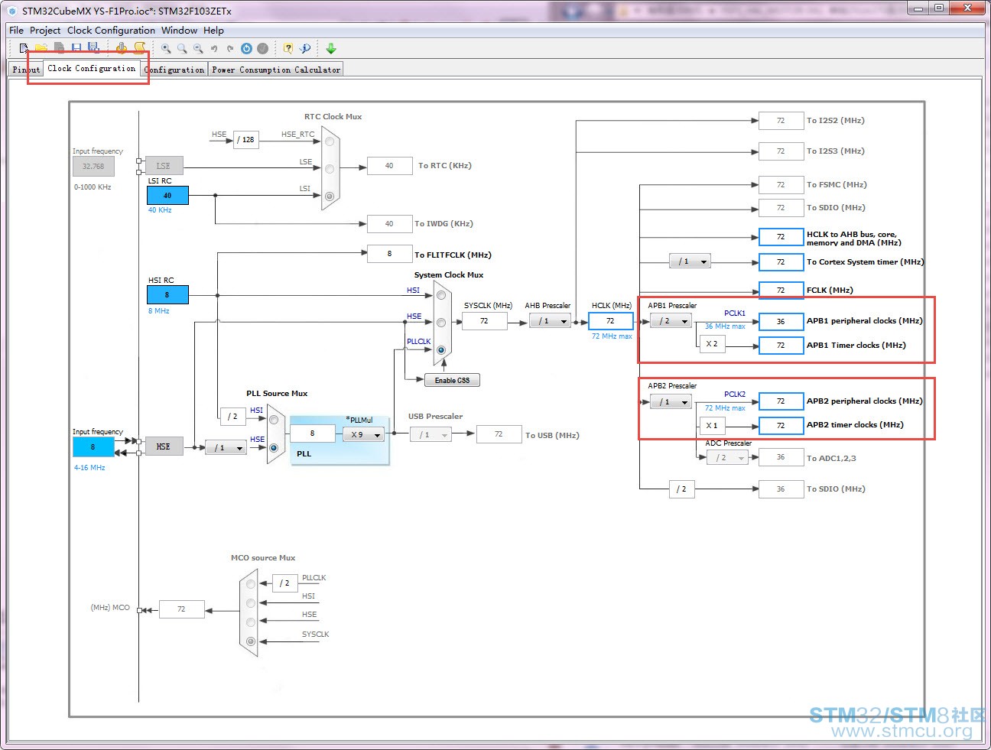
Task: Click the APB1 peripheral clocks value box
Action: point(781,321)
